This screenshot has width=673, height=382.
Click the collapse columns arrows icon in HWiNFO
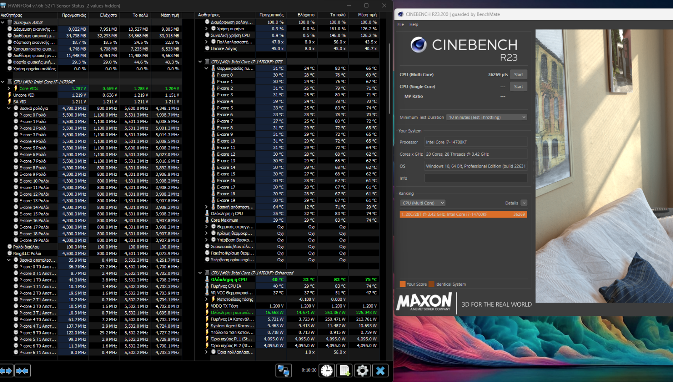(x=22, y=371)
